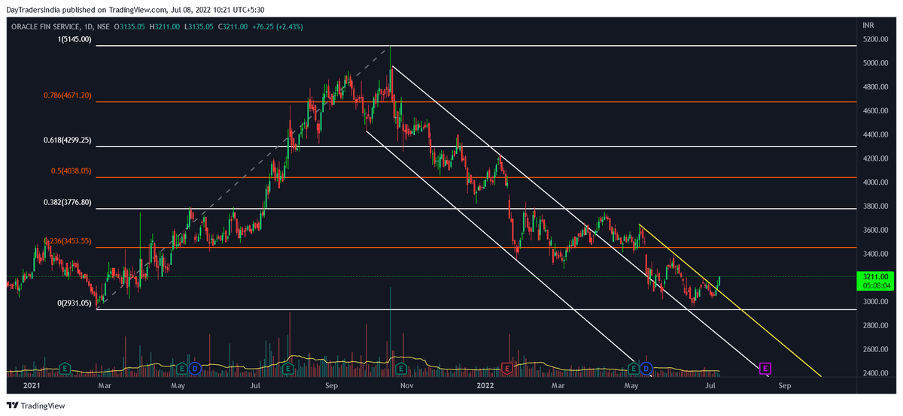Click the green earnings E marker beside May 2021 dividend
Screen dimensions: 903x416
click(181, 368)
